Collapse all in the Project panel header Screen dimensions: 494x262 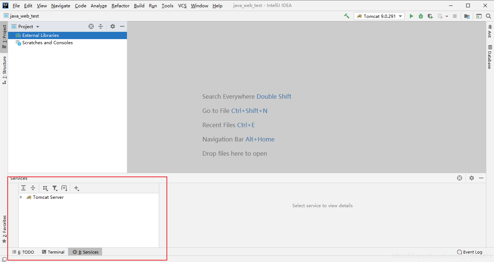click(101, 26)
